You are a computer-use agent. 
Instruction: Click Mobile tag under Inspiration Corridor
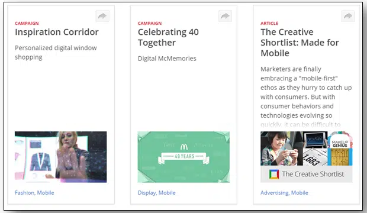46,193
